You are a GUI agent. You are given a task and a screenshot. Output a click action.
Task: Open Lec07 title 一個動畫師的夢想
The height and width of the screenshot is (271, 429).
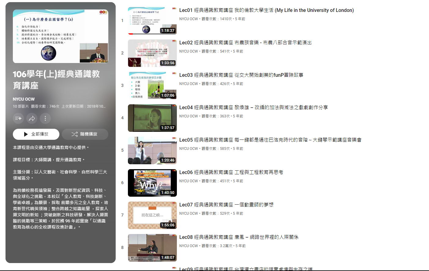226,205
